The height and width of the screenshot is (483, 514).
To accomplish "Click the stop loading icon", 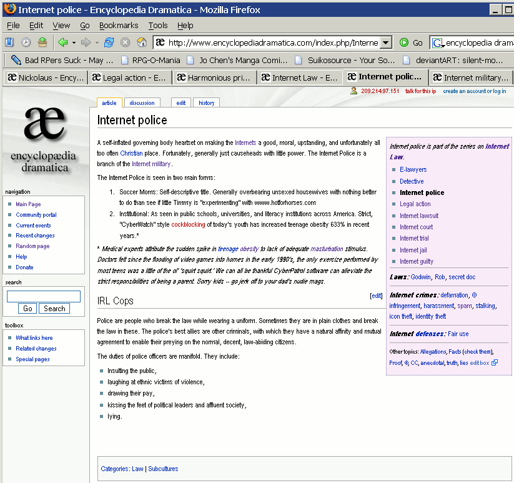I will [x=126, y=42].
